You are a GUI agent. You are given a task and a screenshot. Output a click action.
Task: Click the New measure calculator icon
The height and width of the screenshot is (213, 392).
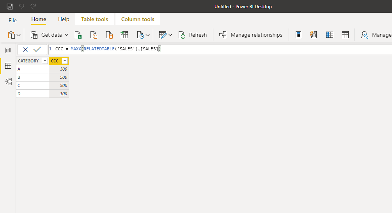coord(298,35)
